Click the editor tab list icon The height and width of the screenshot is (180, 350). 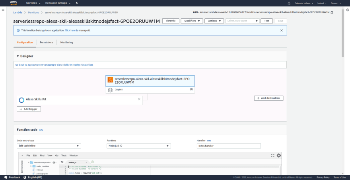[x=62, y=162]
